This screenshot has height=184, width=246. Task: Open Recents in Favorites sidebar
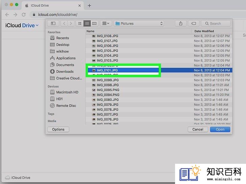pyautogui.click(x=59, y=38)
